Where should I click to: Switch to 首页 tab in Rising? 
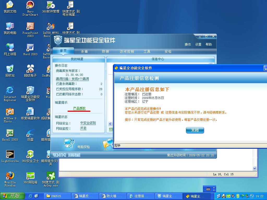point(63,51)
